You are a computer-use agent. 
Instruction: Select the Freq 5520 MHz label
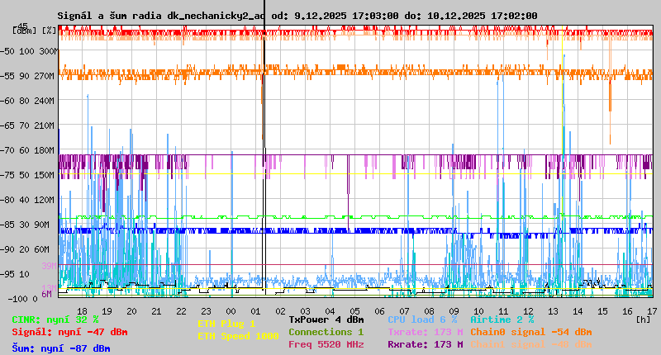[x=326, y=344]
